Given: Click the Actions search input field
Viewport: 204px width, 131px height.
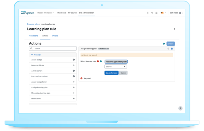Looking at the screenshot, I should click(x=52, y=49).
